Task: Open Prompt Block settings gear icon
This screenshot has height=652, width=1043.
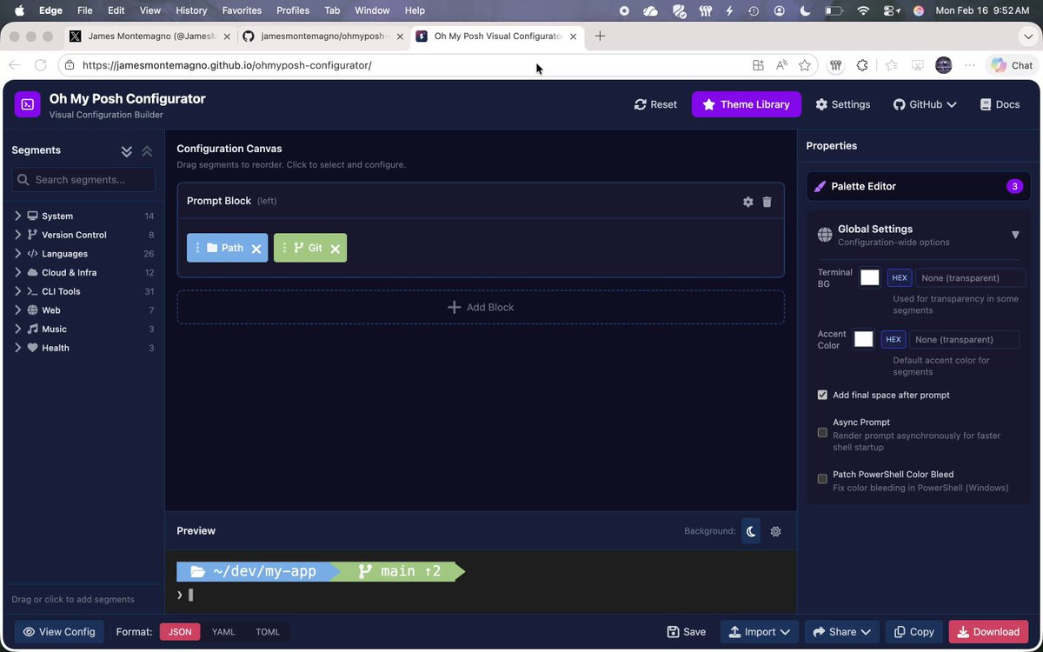Action: pyautogui.click(x=747, y=202)
